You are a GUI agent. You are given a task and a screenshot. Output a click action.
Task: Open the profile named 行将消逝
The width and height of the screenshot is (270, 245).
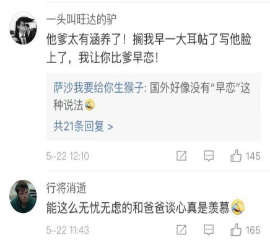66,188
